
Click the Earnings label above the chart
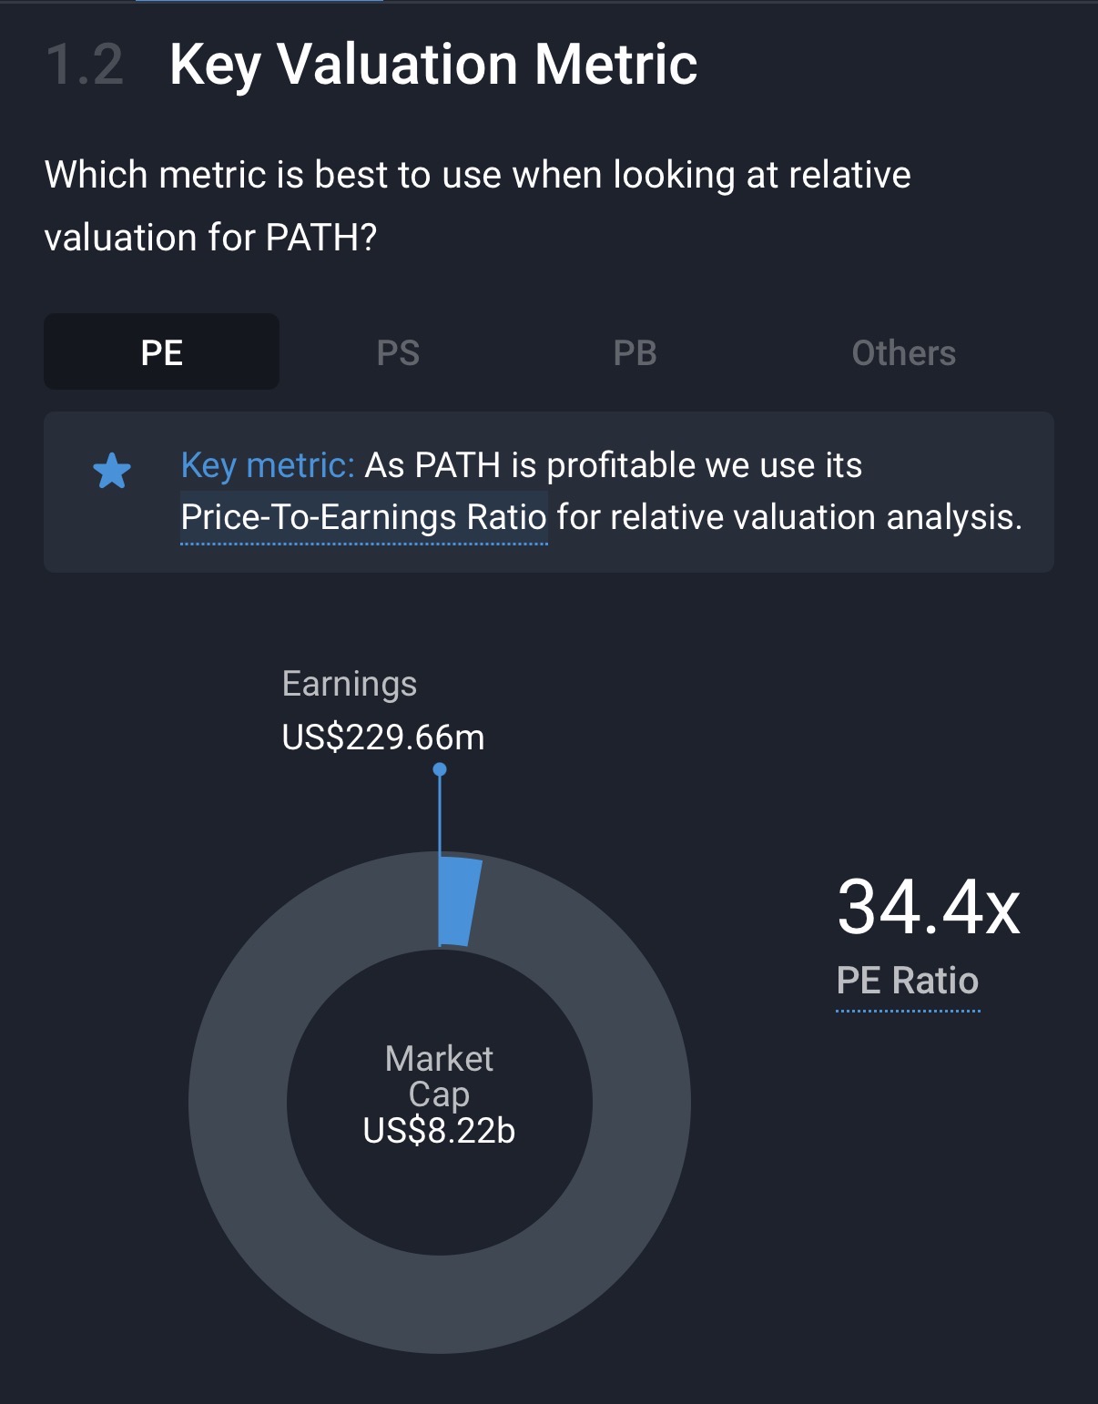[350, 684]
